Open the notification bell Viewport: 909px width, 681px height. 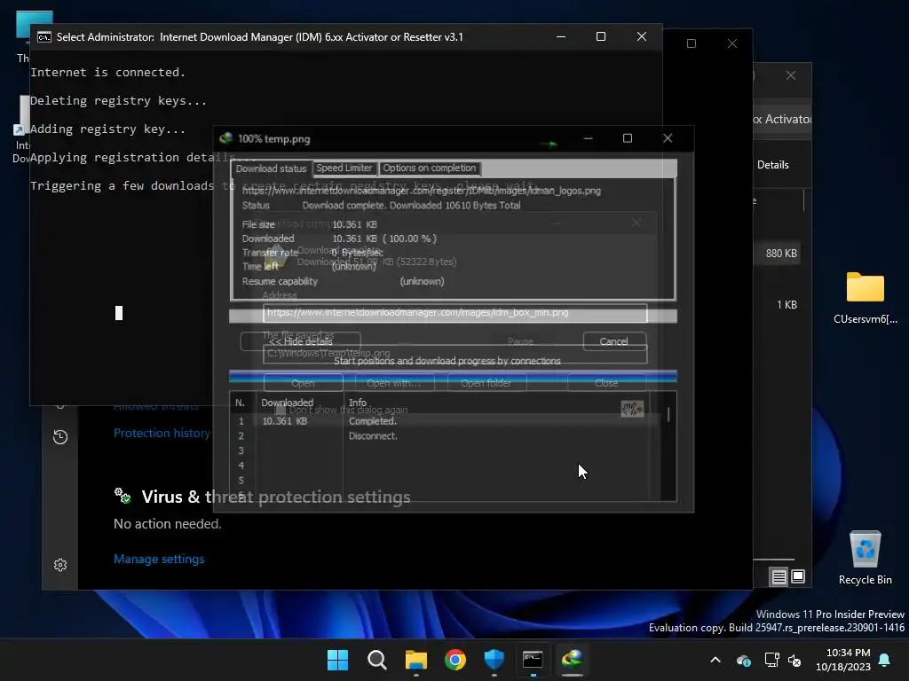(x=885, y=660)
